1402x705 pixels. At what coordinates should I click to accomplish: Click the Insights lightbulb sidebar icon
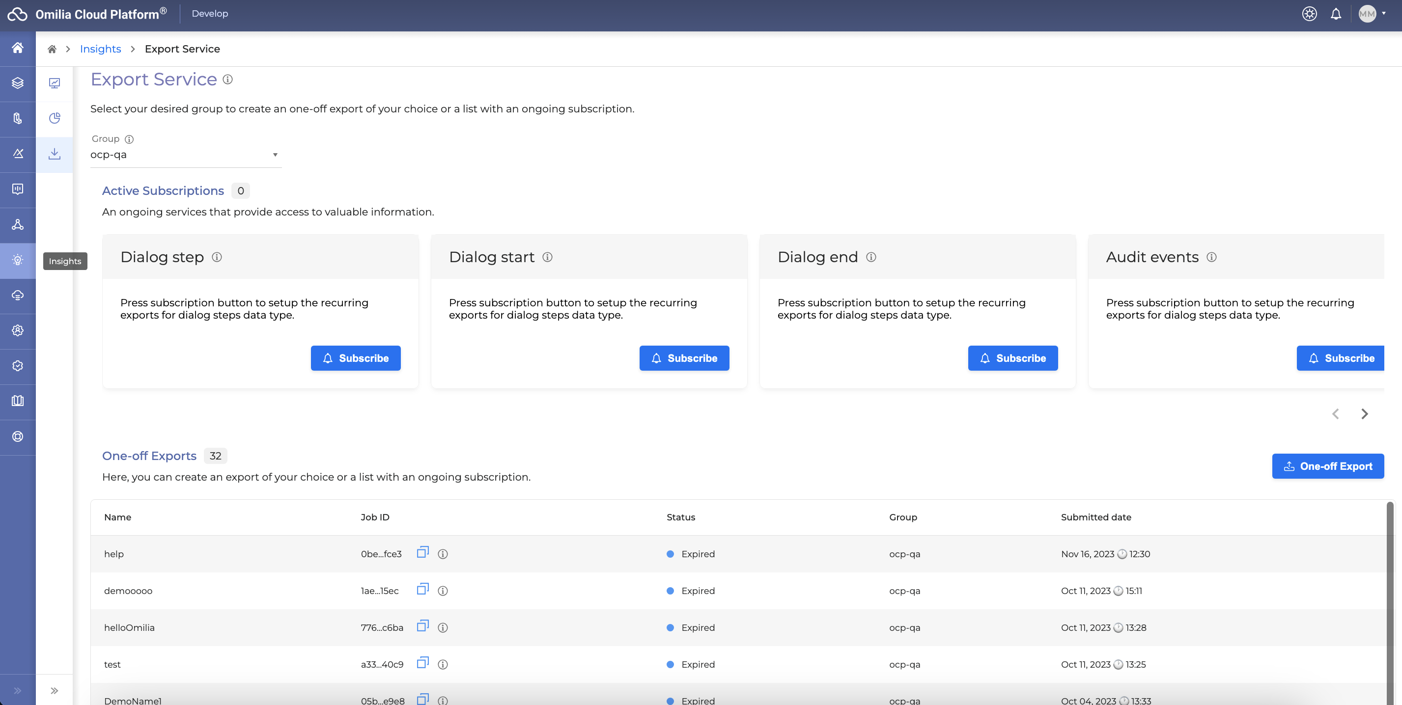[17, 260]
